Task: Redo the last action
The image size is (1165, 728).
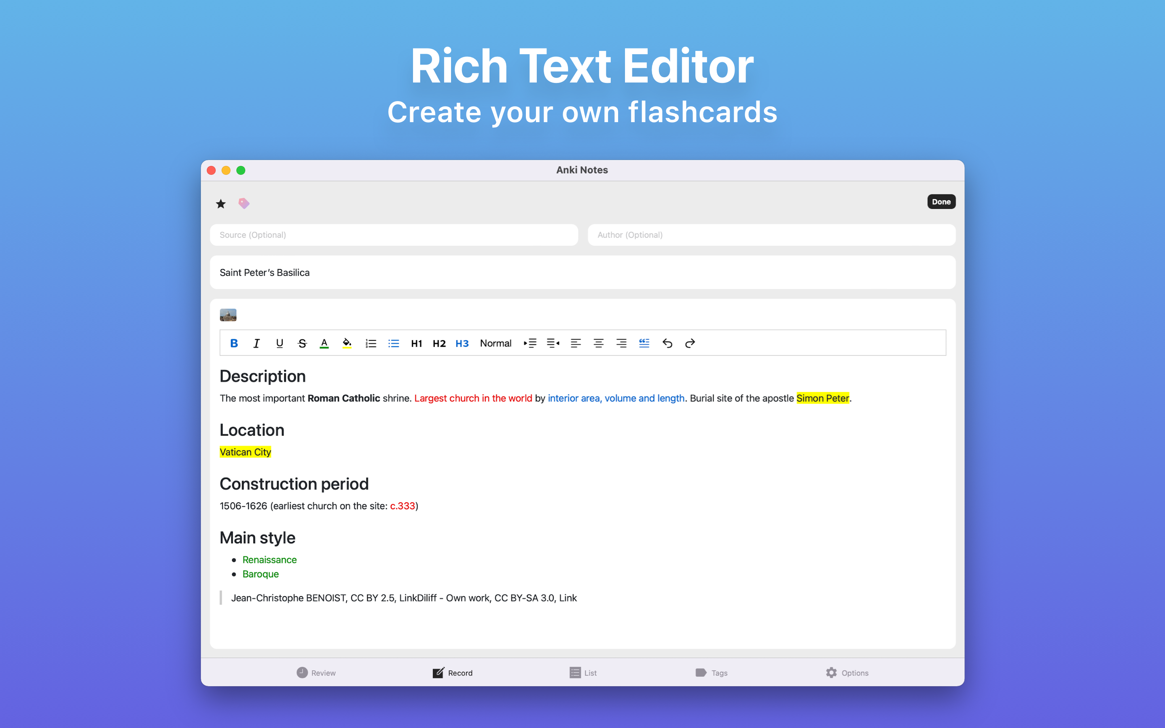Action: coord(690,343)
